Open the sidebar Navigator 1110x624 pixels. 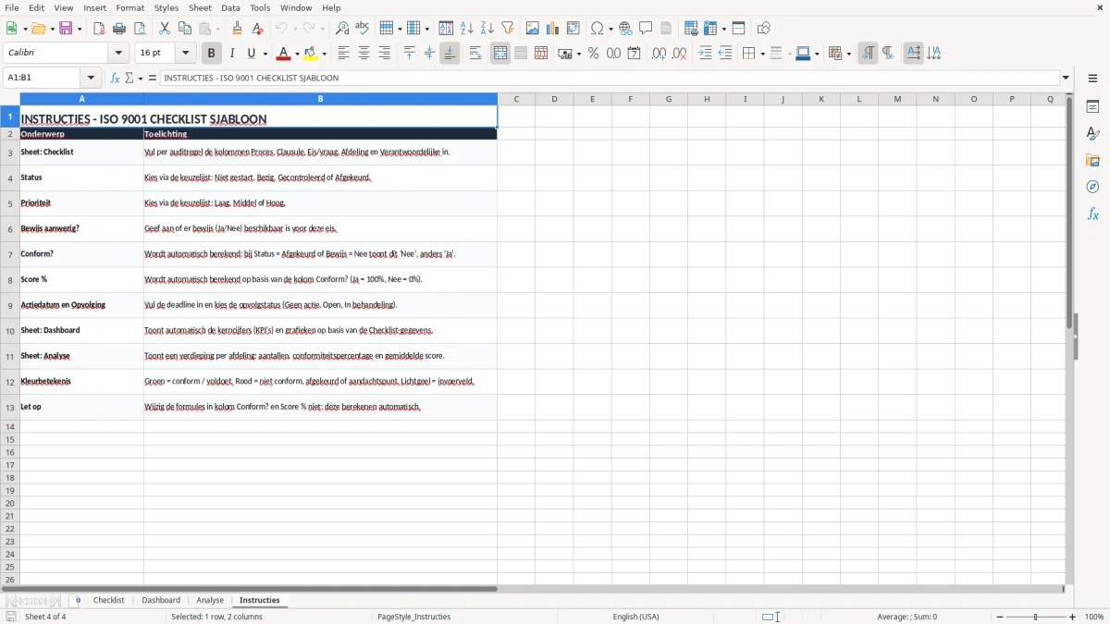1092,187
